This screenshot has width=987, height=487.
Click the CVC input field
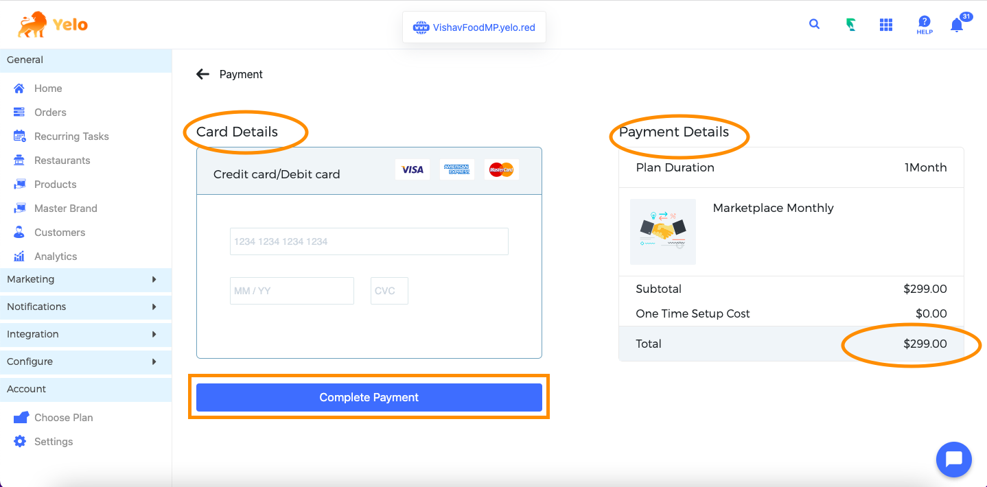click(389, 291)
